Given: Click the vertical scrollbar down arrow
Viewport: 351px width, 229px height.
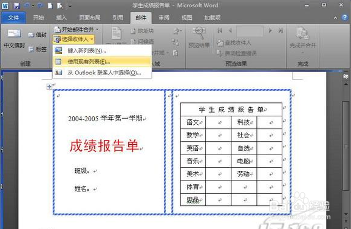Looking at the screenshot, I should (x=346, y=214).
